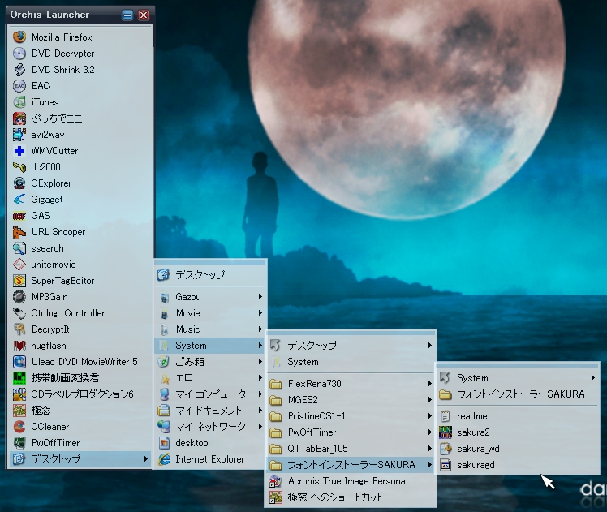This screenshot has width=607, height=512.
Task: Click the GExplorer icon
Action: tap(19, 183)
